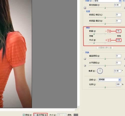
Task: Click the 变暗 darken label under the amount slider
Action: click(x=91, y=36)
